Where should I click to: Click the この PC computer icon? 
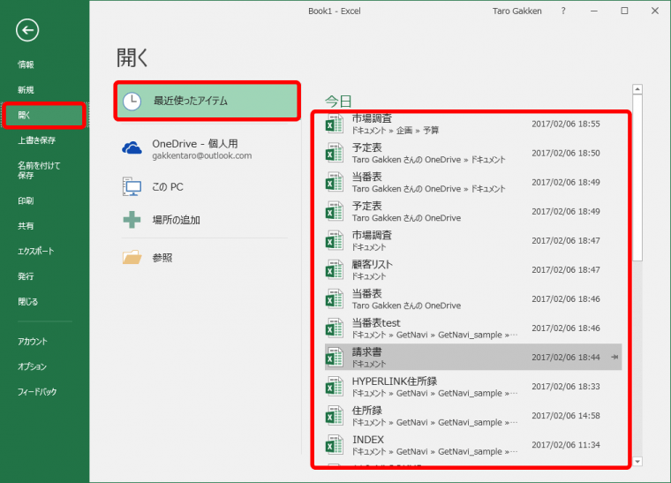click(132, 187)
